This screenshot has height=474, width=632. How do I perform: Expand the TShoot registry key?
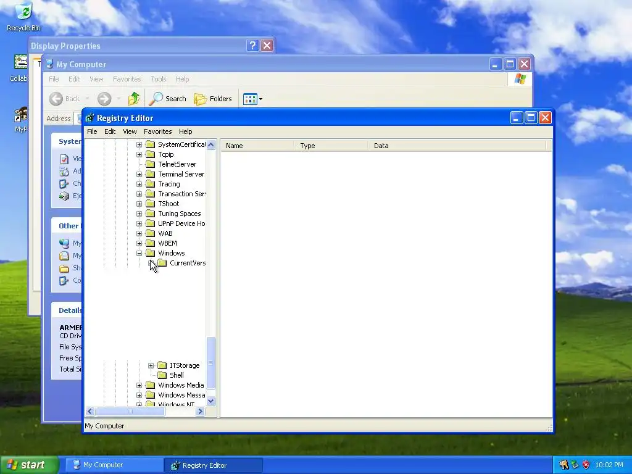tap(139, 204)
